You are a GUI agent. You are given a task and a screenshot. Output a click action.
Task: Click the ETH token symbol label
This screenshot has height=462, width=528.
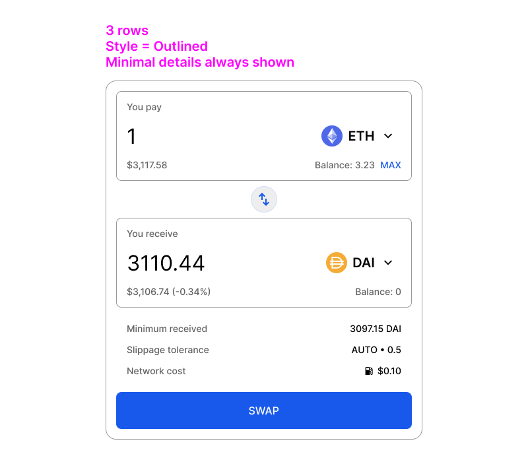point(361,136)
